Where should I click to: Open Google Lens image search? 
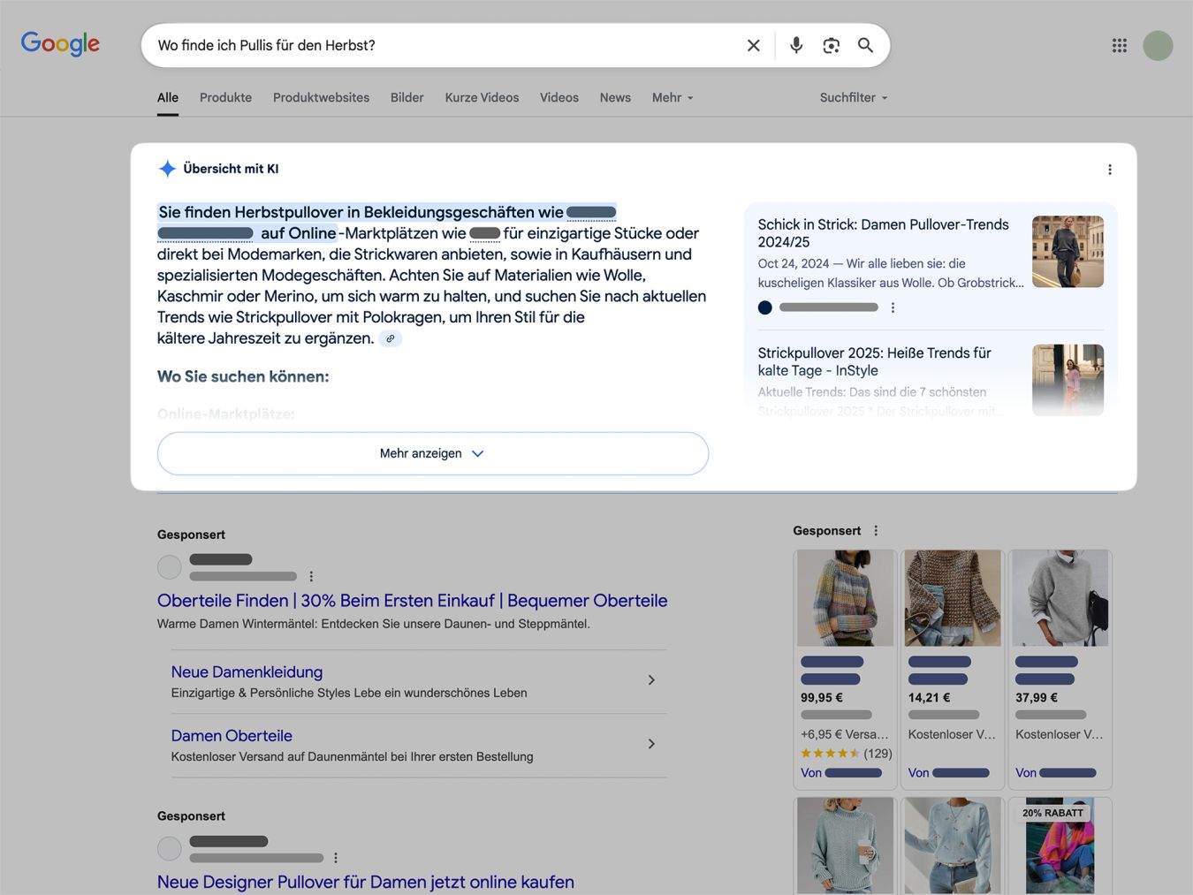[x=831, y=45]
